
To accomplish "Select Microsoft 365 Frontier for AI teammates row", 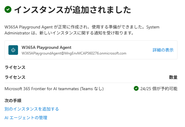I will click(x=91, y=89).
